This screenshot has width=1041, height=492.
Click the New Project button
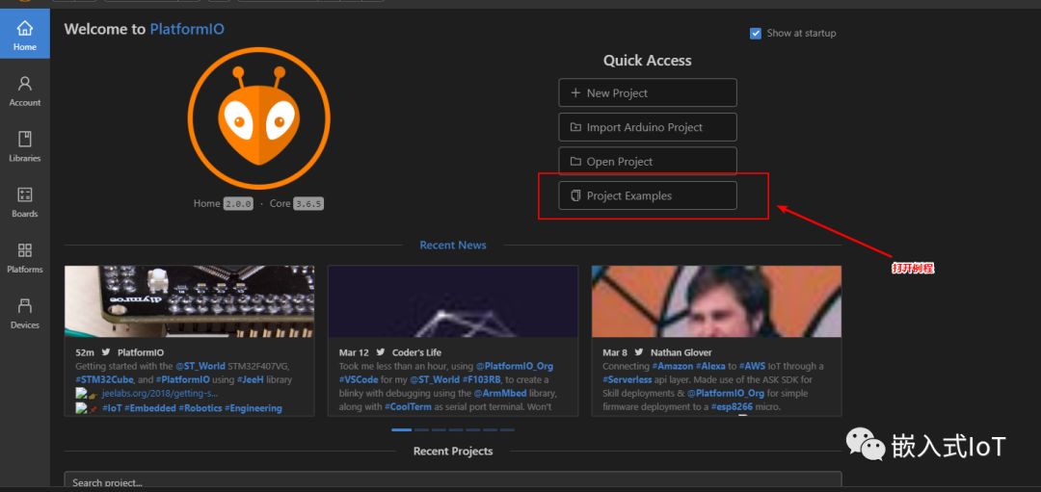coord(648,92)
